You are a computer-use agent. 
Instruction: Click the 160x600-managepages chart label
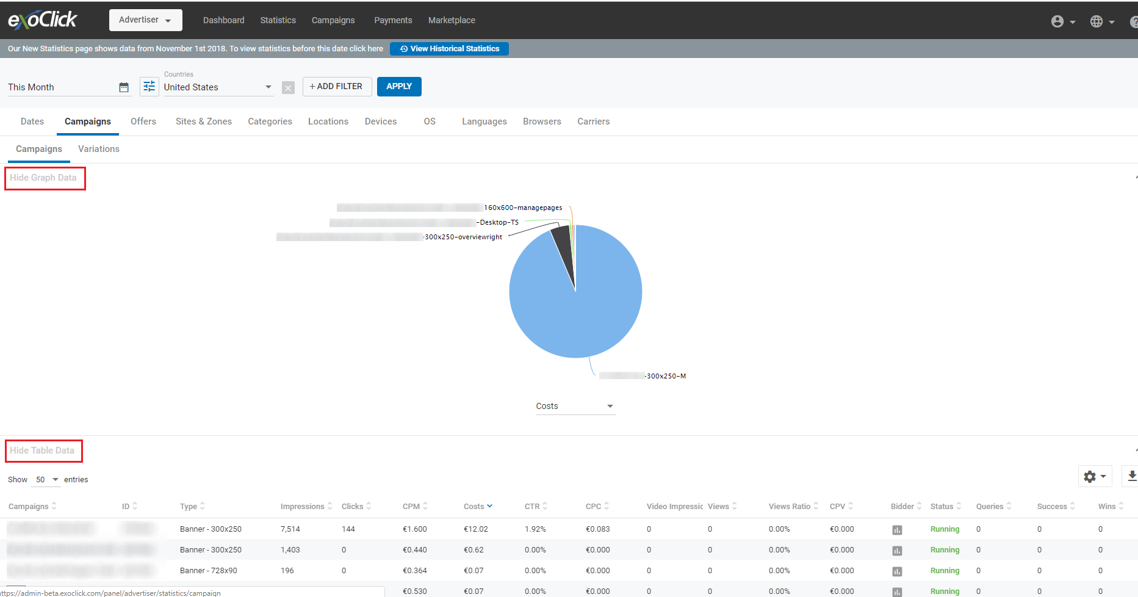tap(523, 208)
